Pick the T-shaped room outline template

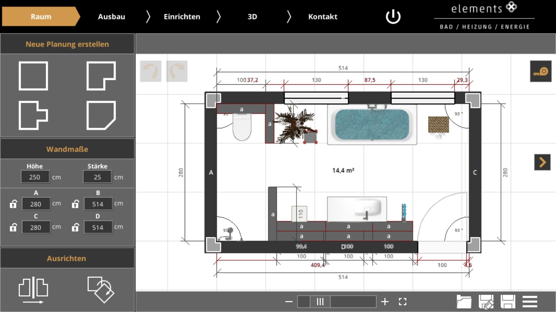click(x=33, y=115)
